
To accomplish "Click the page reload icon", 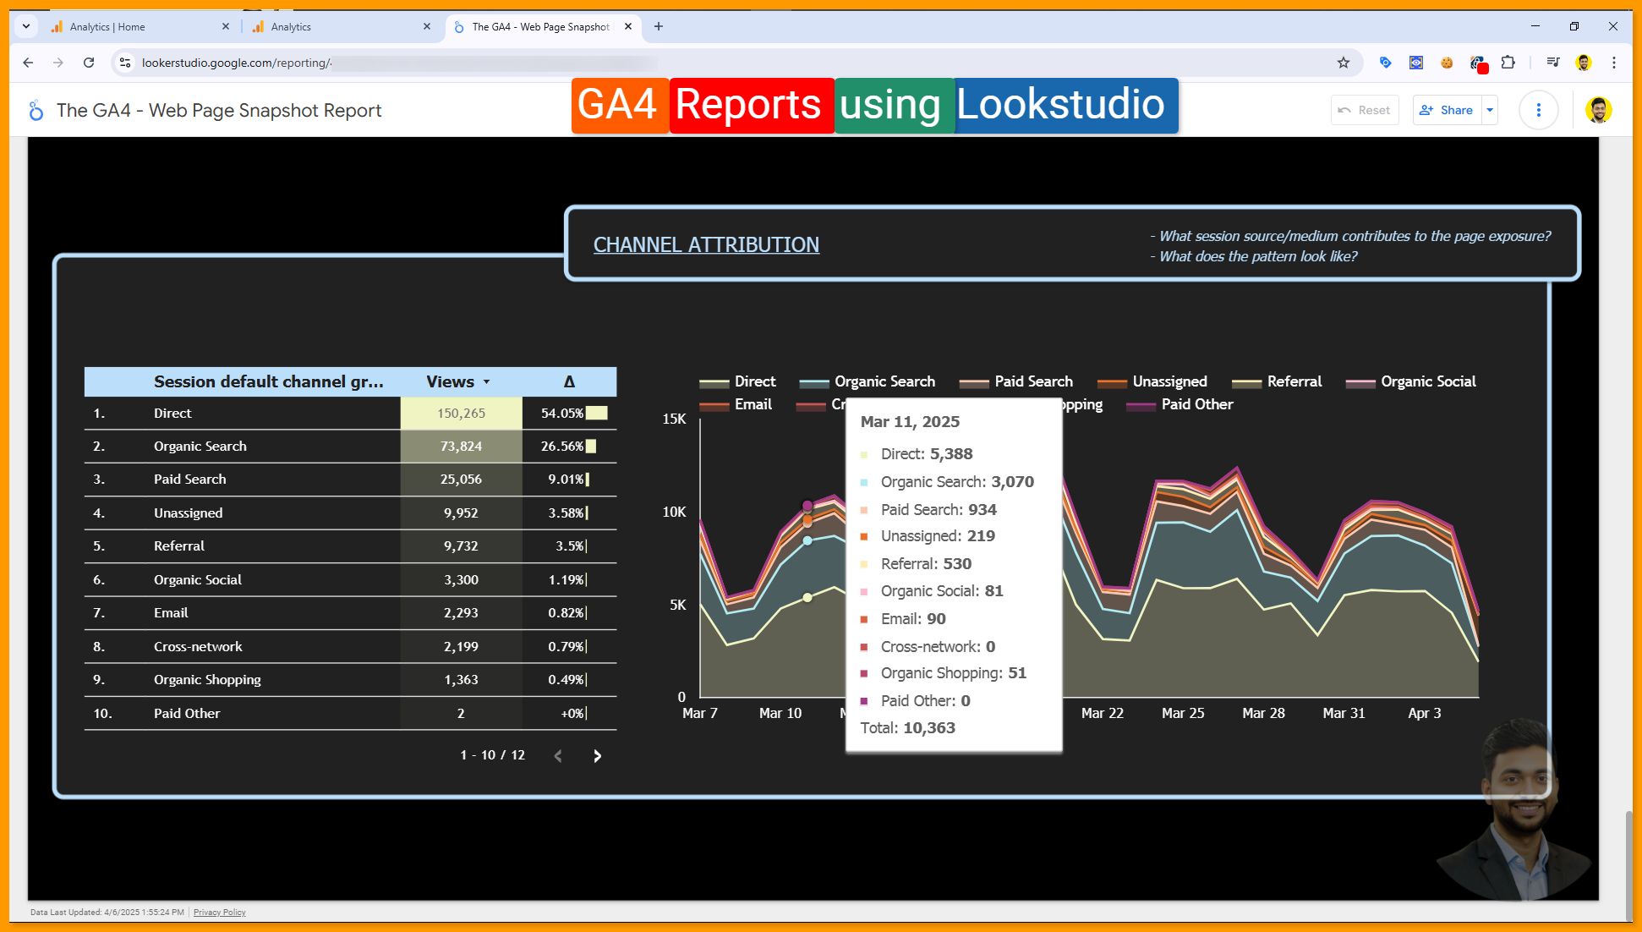I will pos(89,63).
